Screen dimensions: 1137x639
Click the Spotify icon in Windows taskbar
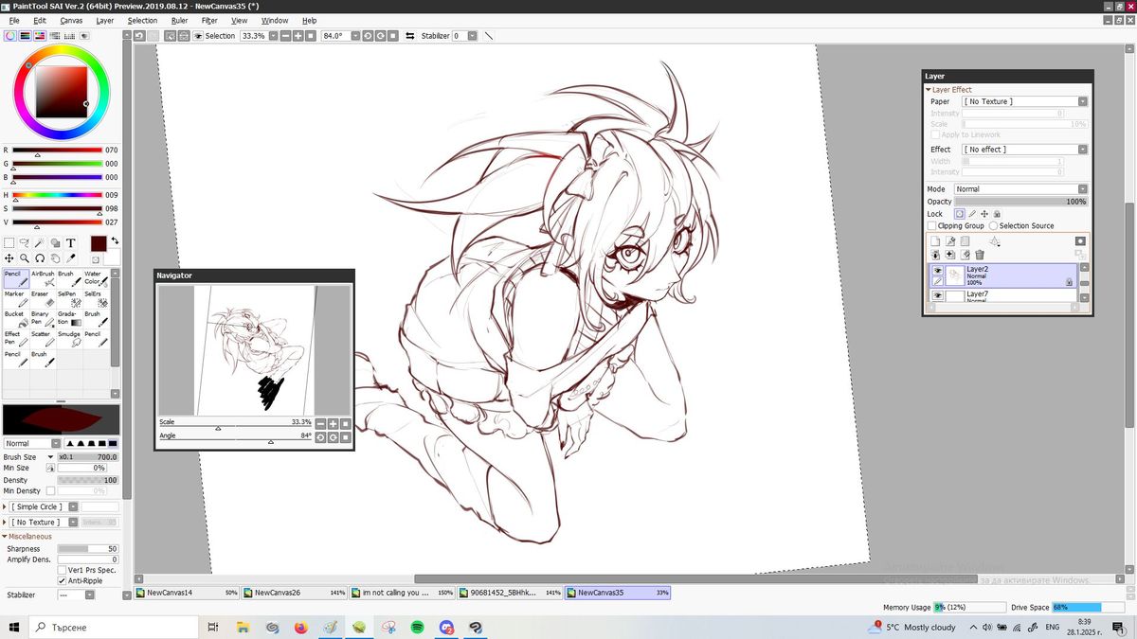pos(418,627)
